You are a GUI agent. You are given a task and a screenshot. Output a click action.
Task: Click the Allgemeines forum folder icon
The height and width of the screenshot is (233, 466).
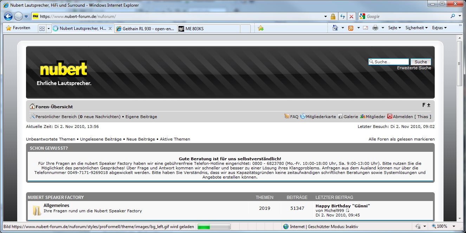[37, 210]
